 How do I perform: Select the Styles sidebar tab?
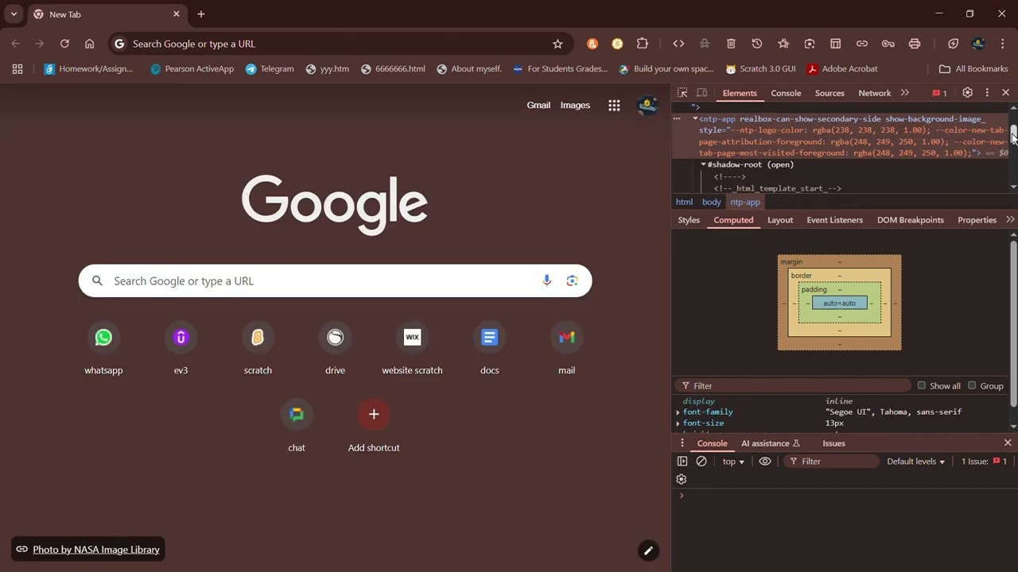689,220
